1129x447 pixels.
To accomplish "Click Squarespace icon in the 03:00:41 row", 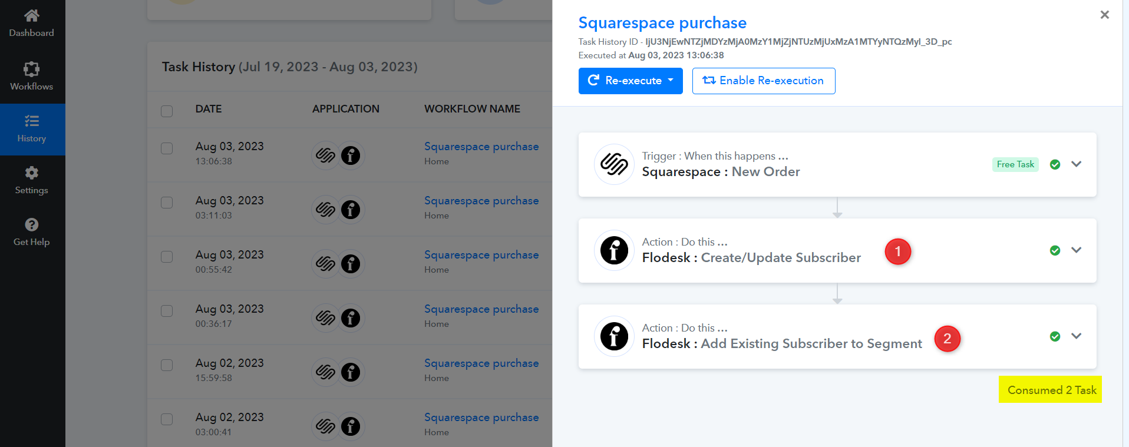I will (325, 426).
